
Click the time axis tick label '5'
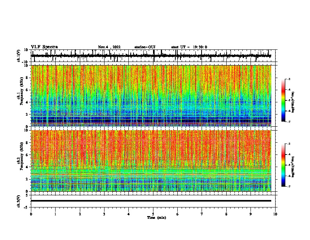tap(153, 214)
